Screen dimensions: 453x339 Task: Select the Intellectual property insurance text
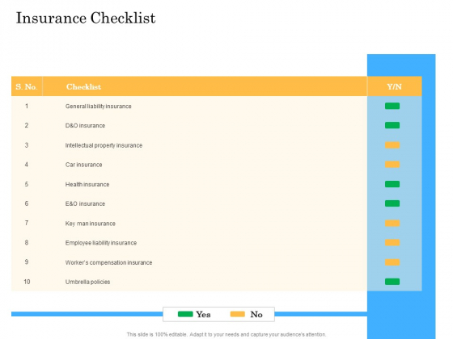[104, 145]
